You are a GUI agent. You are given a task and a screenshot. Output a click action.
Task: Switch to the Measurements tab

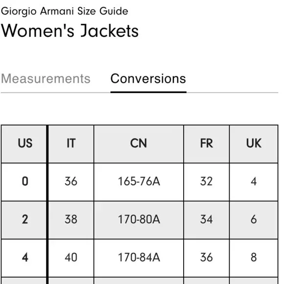pyautogui.click(x=46, y=79)
